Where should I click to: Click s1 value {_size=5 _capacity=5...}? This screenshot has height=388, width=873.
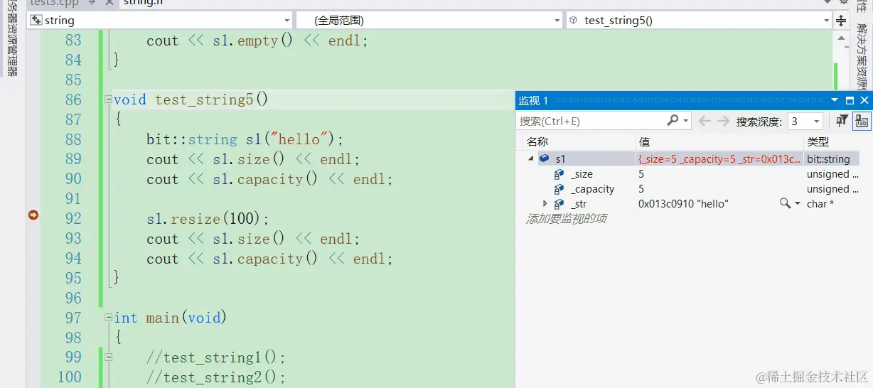tap(719, 159)
